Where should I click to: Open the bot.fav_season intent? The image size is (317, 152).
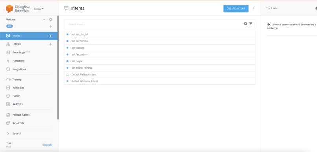[x=160, y=54]
